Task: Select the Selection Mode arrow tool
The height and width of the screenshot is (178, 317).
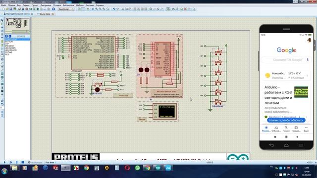Action: [2, 20]
